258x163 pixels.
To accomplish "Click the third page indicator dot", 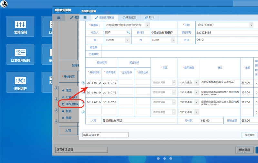I will [171, 158].
